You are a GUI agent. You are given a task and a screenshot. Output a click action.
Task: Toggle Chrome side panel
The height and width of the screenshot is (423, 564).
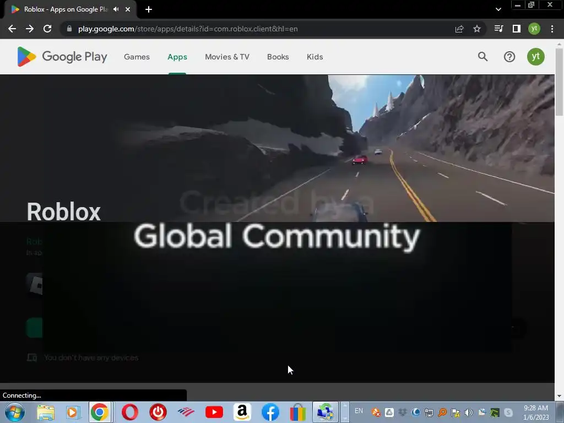click(517, 29)
